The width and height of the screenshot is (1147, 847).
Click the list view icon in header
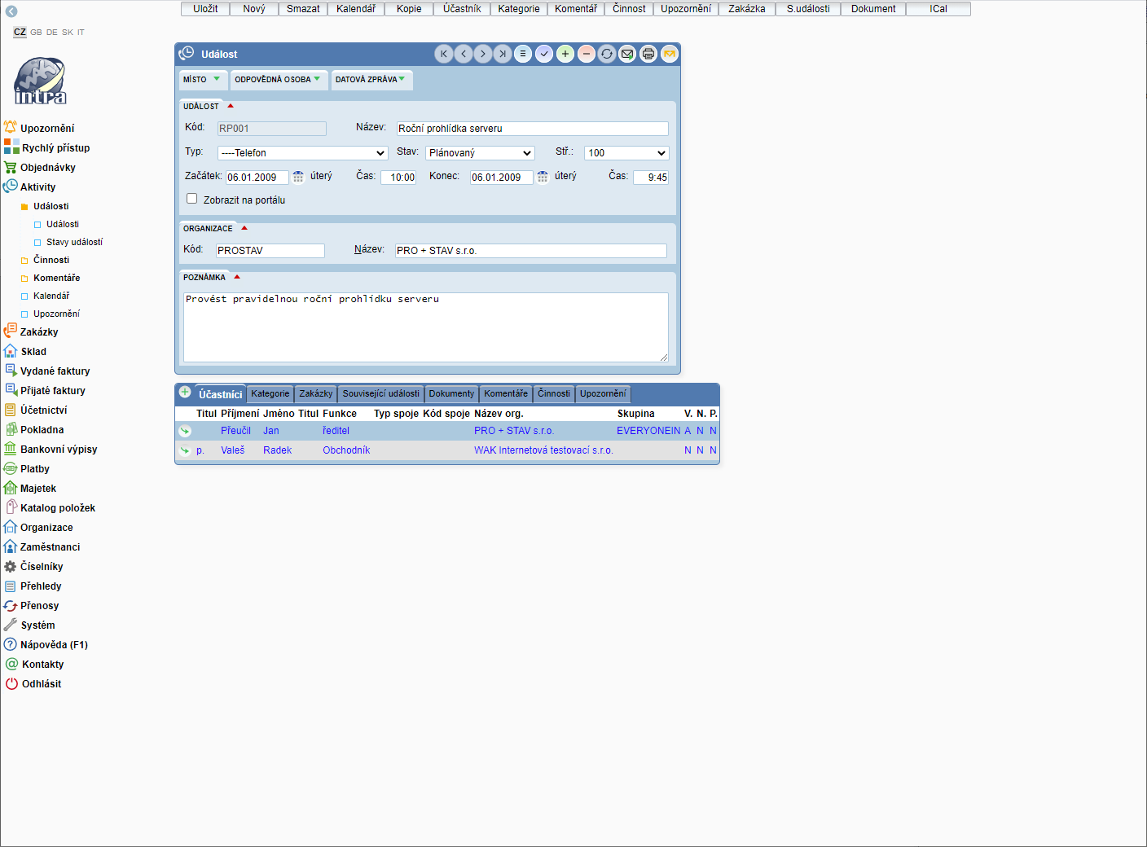pyautogui.click(x=523, y=54)
